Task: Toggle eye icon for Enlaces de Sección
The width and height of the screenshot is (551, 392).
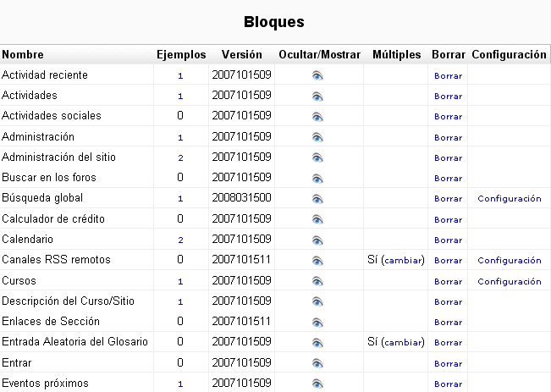Action: click(317, 323)
